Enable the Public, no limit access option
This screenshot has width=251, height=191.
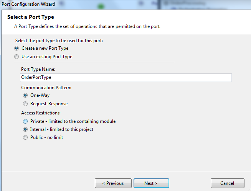pos(25,137)
